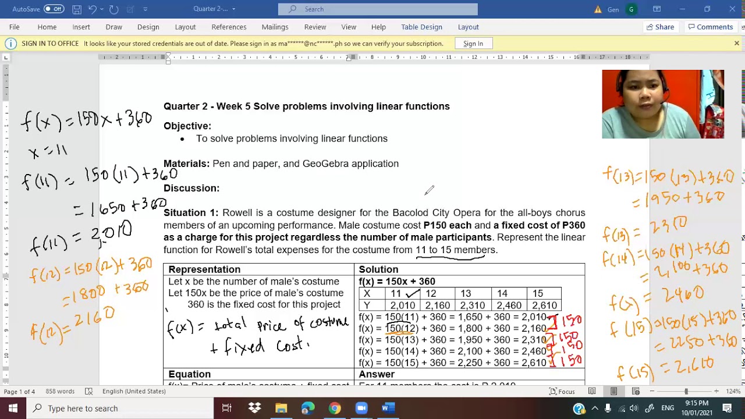Toggle the AutoSave switch
This screenshot has height=419, width=745.
click(x=54, y=9)
